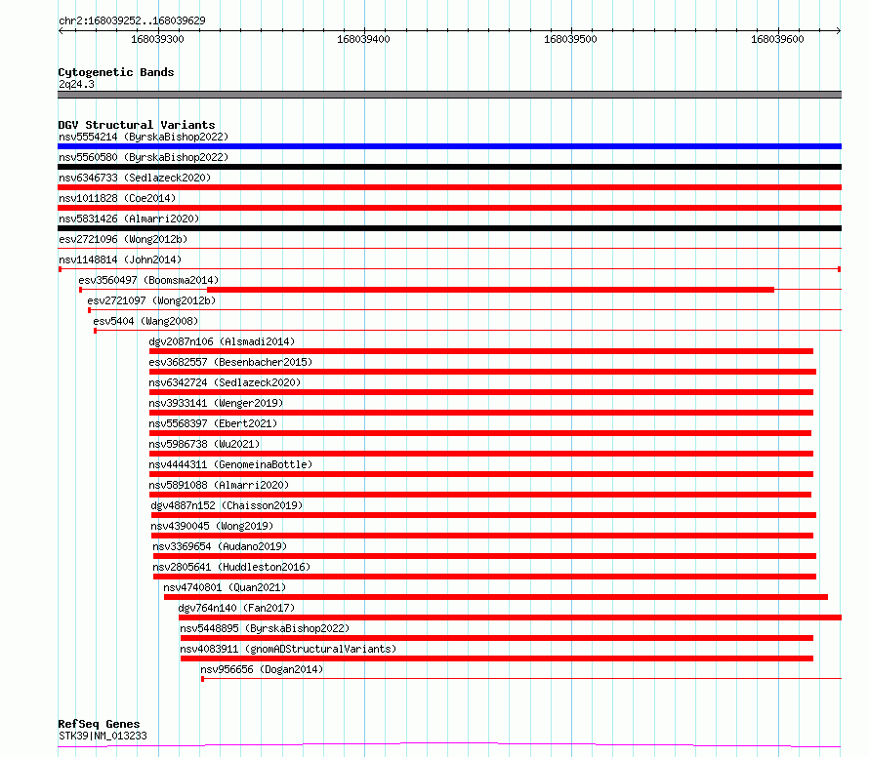Click the STK39|NM_013233 gene label

tap(103, 736)
